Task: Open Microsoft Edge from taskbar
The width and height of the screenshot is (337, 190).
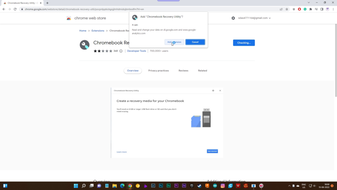Action: tap(122, 186)
